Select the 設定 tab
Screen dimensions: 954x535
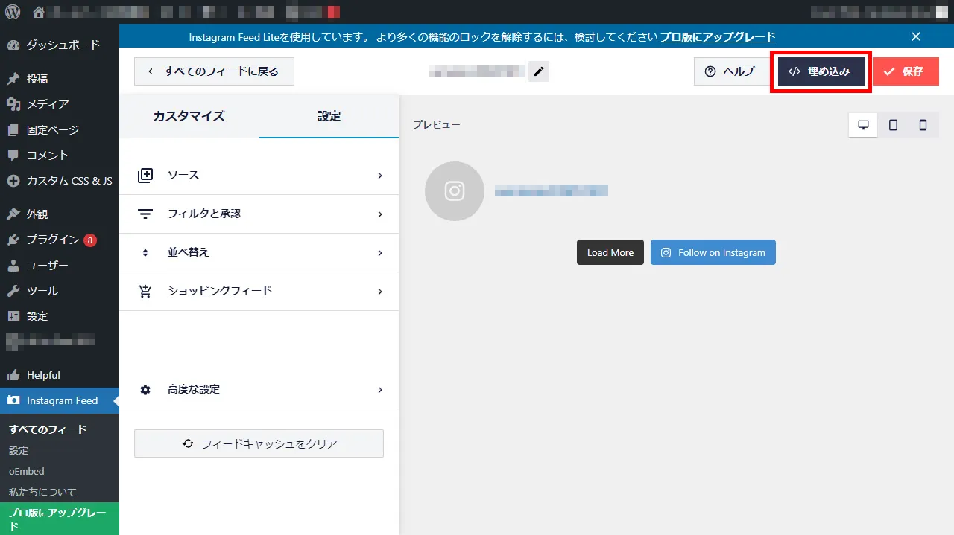(329, 116)
